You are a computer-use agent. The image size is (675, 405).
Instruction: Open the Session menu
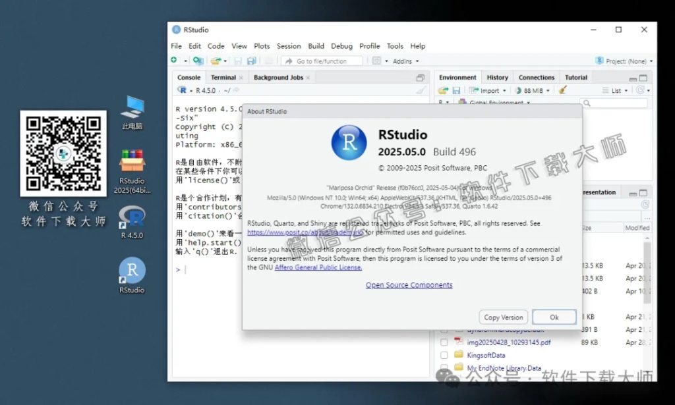(x=289, y=46)
